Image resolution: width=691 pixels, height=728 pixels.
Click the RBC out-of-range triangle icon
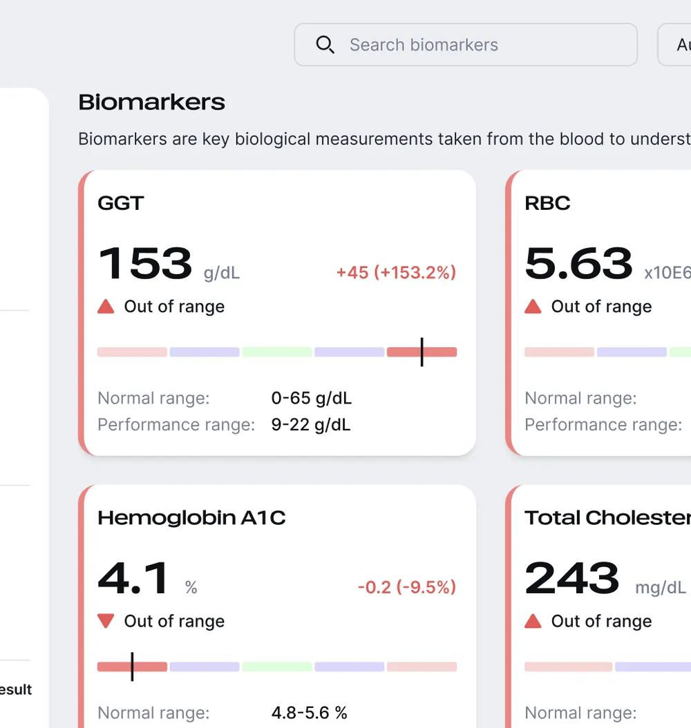[x=533, y=307]
